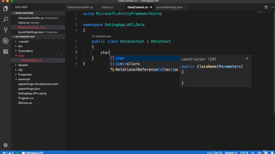Expand the Properties folder
This screenshot has height=154, width=275.
tap(25, 75)
